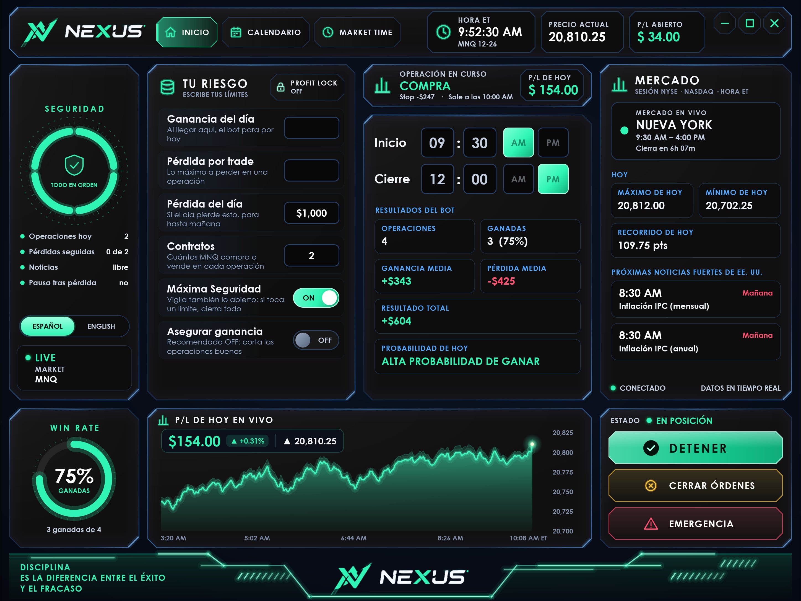The width and height of the screenshot is (801, 601).
Task: Click the Detener checkmark icon
Action: 651,448
